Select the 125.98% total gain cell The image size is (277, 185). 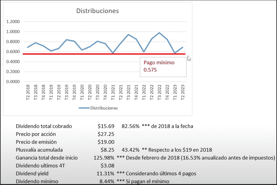point(104,157)
